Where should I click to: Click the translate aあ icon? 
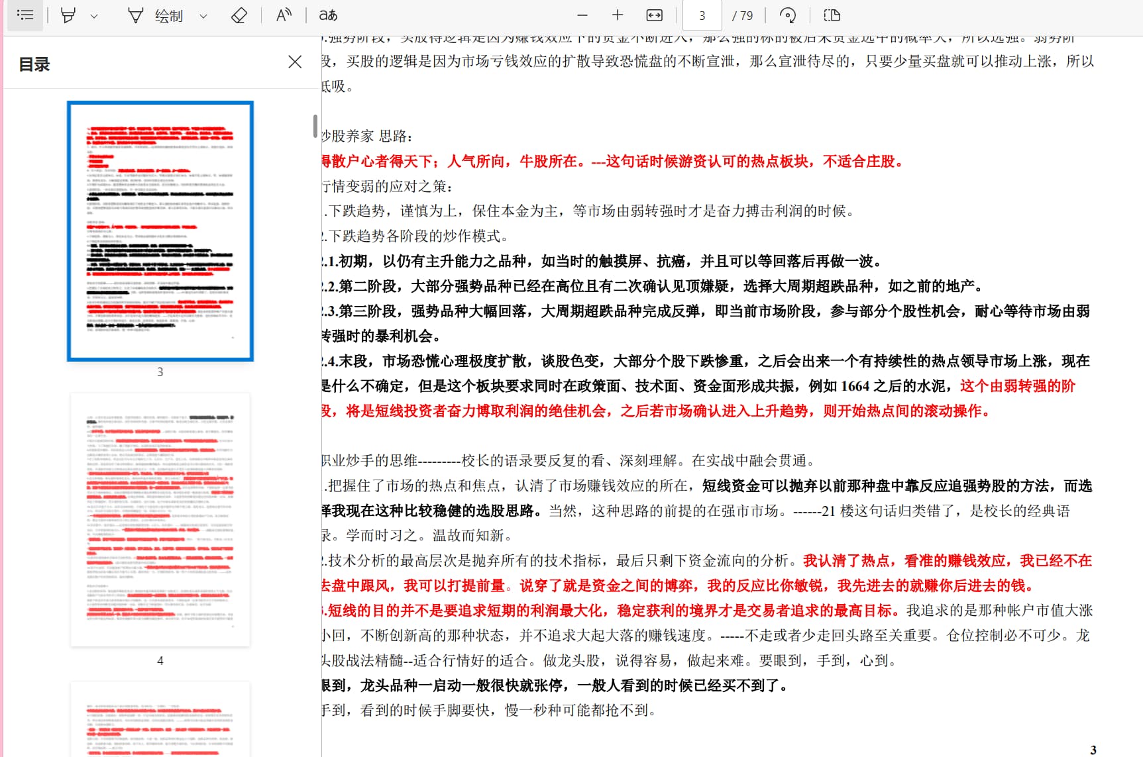click(328, 15)
